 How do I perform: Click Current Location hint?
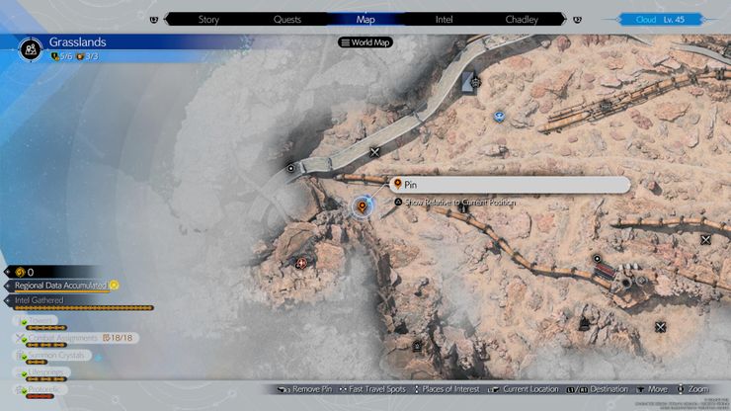click(524, 389)
